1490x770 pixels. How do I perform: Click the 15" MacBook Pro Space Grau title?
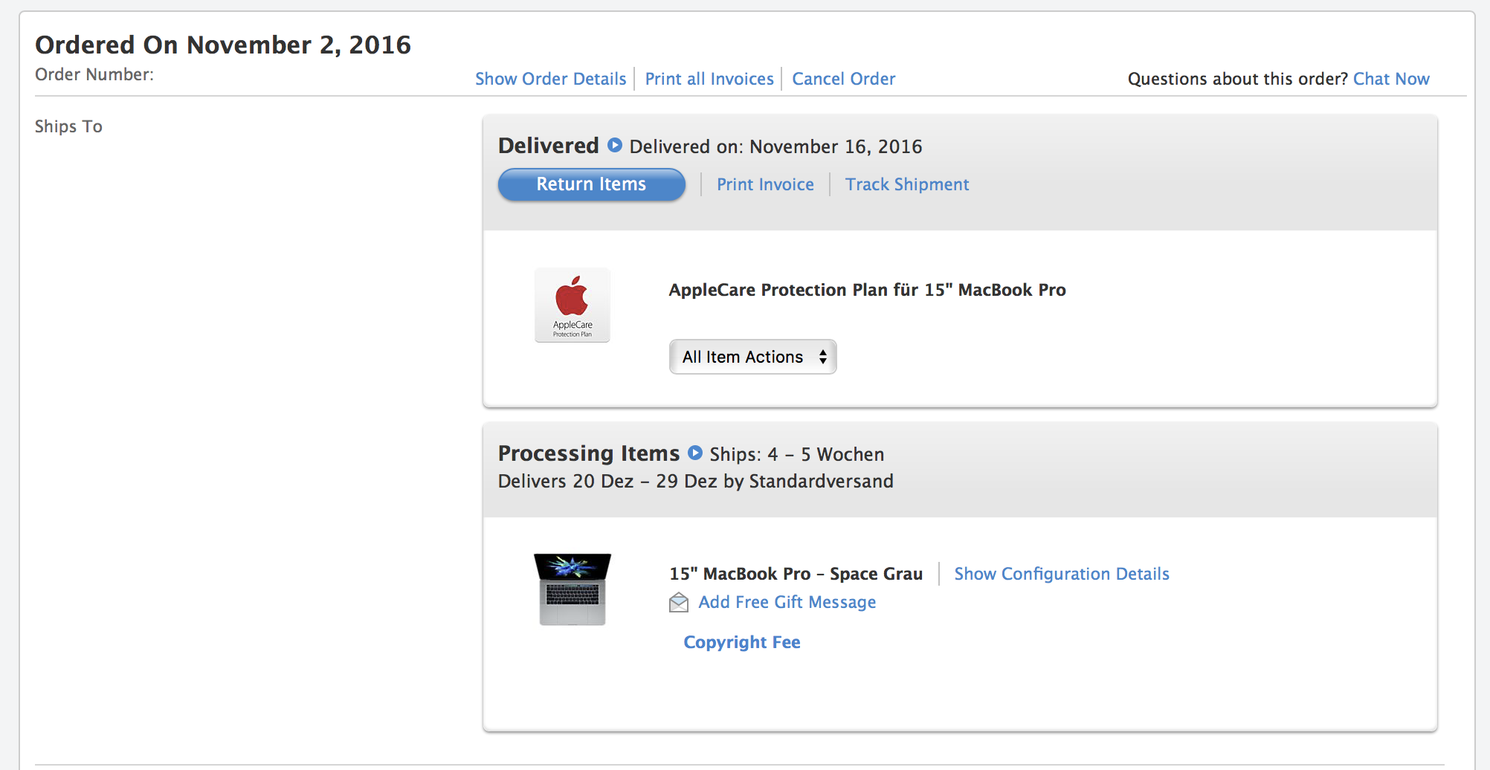796,574
